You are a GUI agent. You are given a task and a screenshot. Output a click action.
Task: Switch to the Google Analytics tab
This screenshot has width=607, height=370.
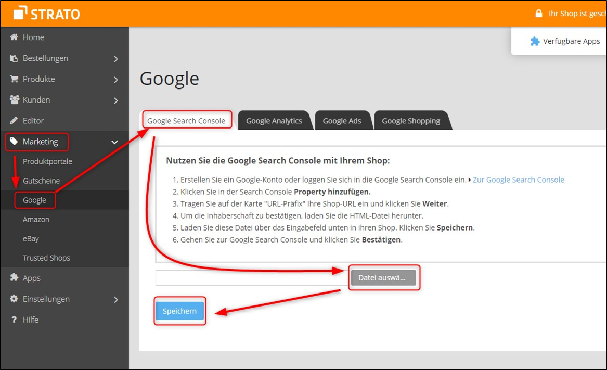[x=274, y=120]
